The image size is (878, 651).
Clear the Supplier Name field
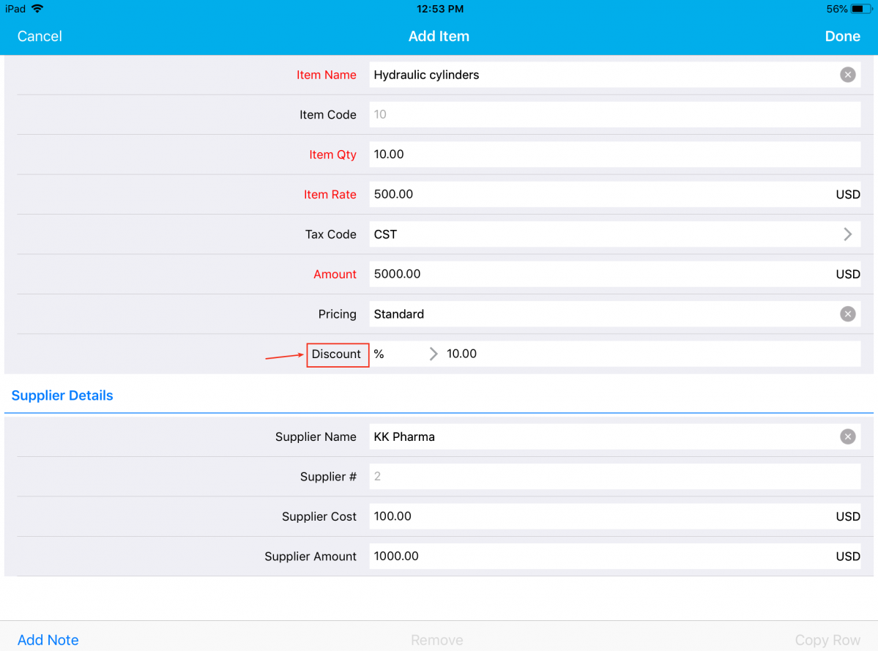847,437
